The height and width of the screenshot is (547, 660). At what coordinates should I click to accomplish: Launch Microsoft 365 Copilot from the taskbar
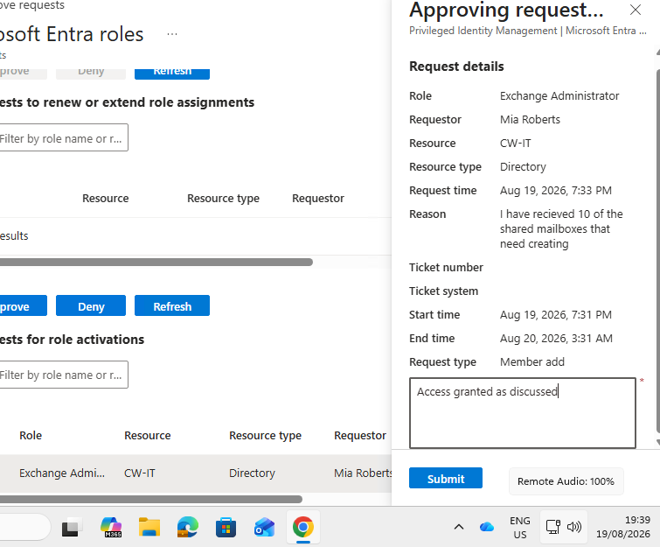coord(111,527)
